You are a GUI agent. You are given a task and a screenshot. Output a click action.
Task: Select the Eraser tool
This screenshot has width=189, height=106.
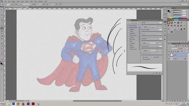point(2,36)
